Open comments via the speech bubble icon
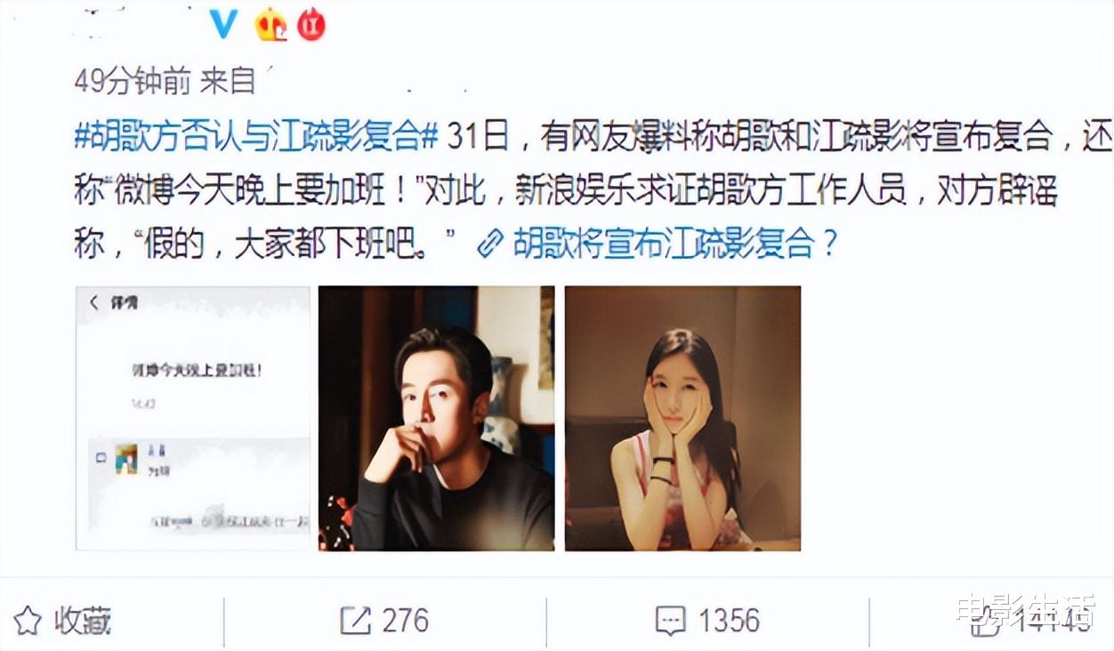Image resolution: width=1114 pixels, height=651 pixels. pyautogui.click(x=670, y=621)
